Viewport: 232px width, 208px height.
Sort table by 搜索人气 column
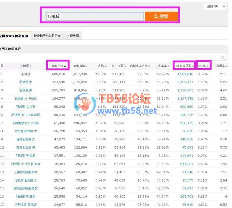(x=58, y=66)
